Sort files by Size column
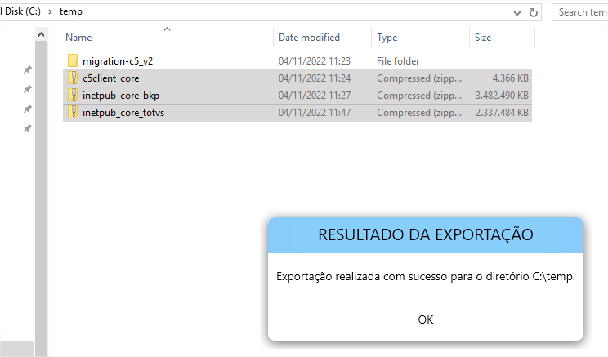Image resolution: width=608 pixels, height=357 pixels. point(483,38)
